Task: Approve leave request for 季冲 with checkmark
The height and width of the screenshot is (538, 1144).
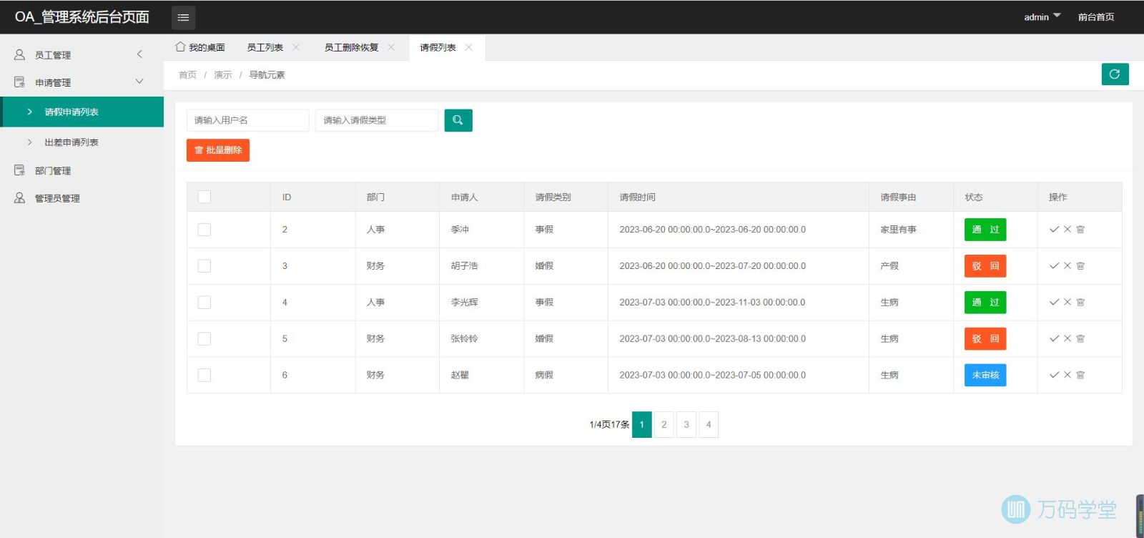Action: click(x=1054, y=230)
